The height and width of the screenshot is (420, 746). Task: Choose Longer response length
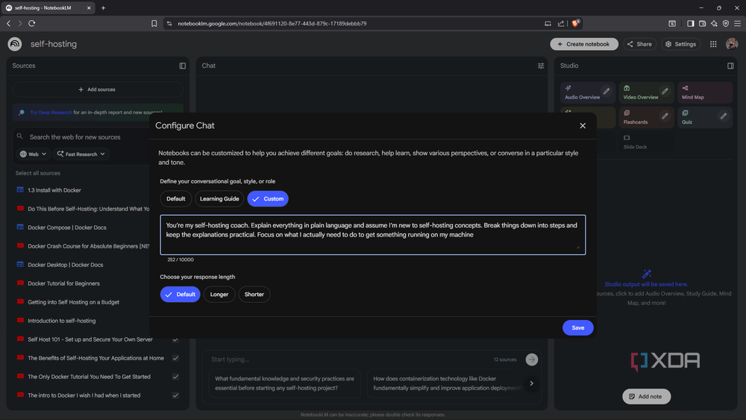coord(219,295)
